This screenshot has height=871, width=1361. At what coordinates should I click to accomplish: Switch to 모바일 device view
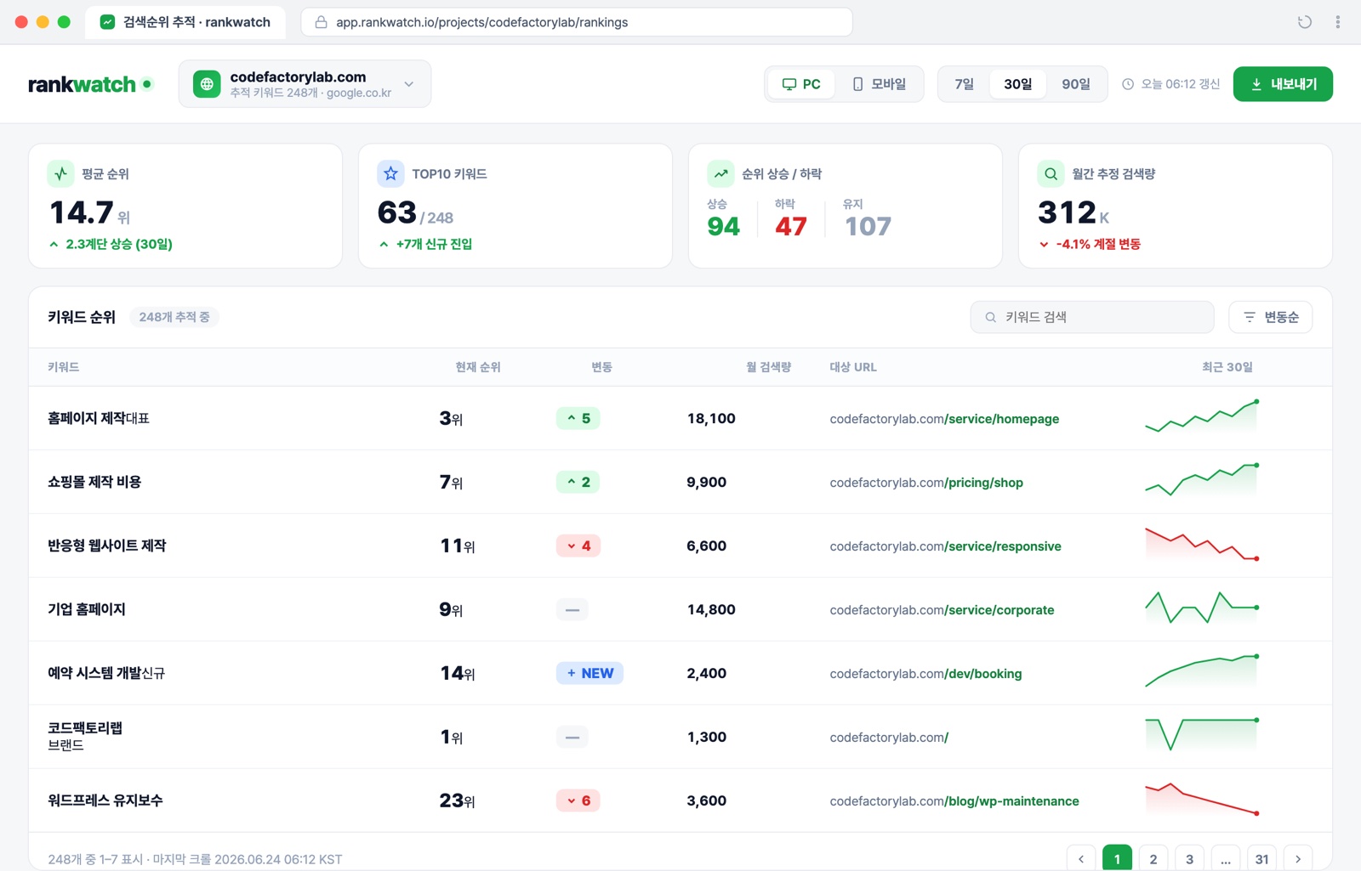click(x=879, y=84)
